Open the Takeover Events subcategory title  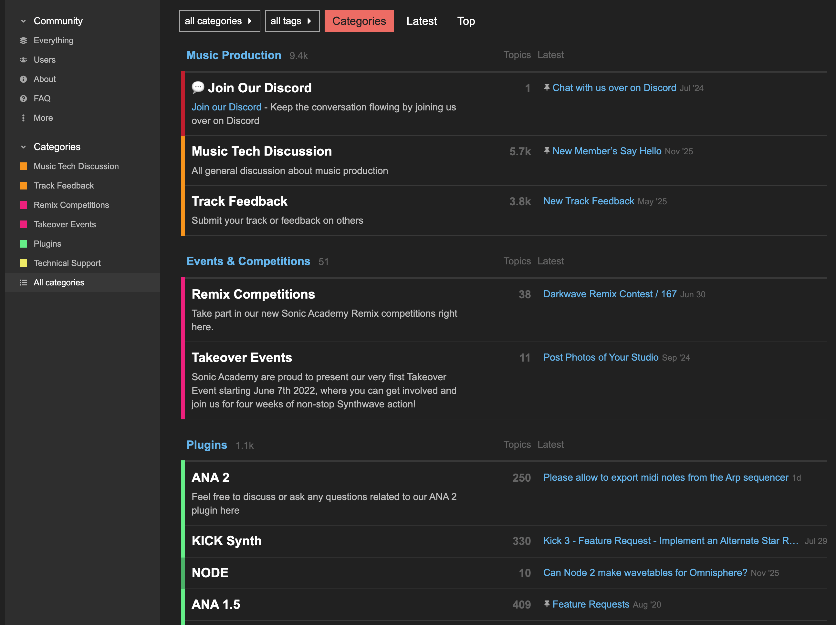(x=242, y=358)
